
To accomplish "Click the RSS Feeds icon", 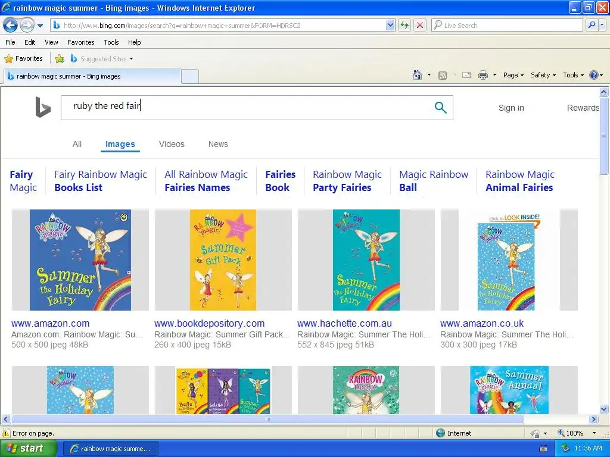I will [x=443, y=75].
